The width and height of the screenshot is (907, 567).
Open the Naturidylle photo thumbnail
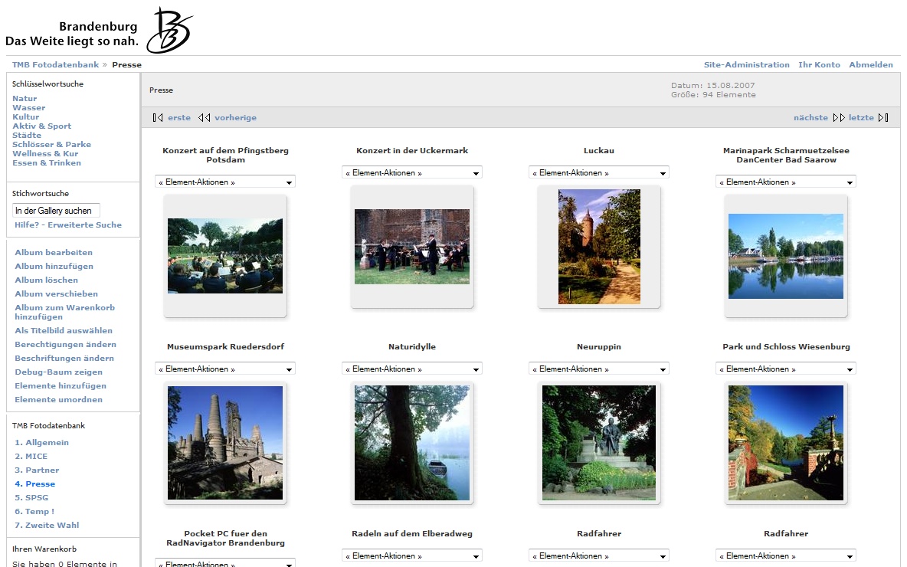click(412, 443)
